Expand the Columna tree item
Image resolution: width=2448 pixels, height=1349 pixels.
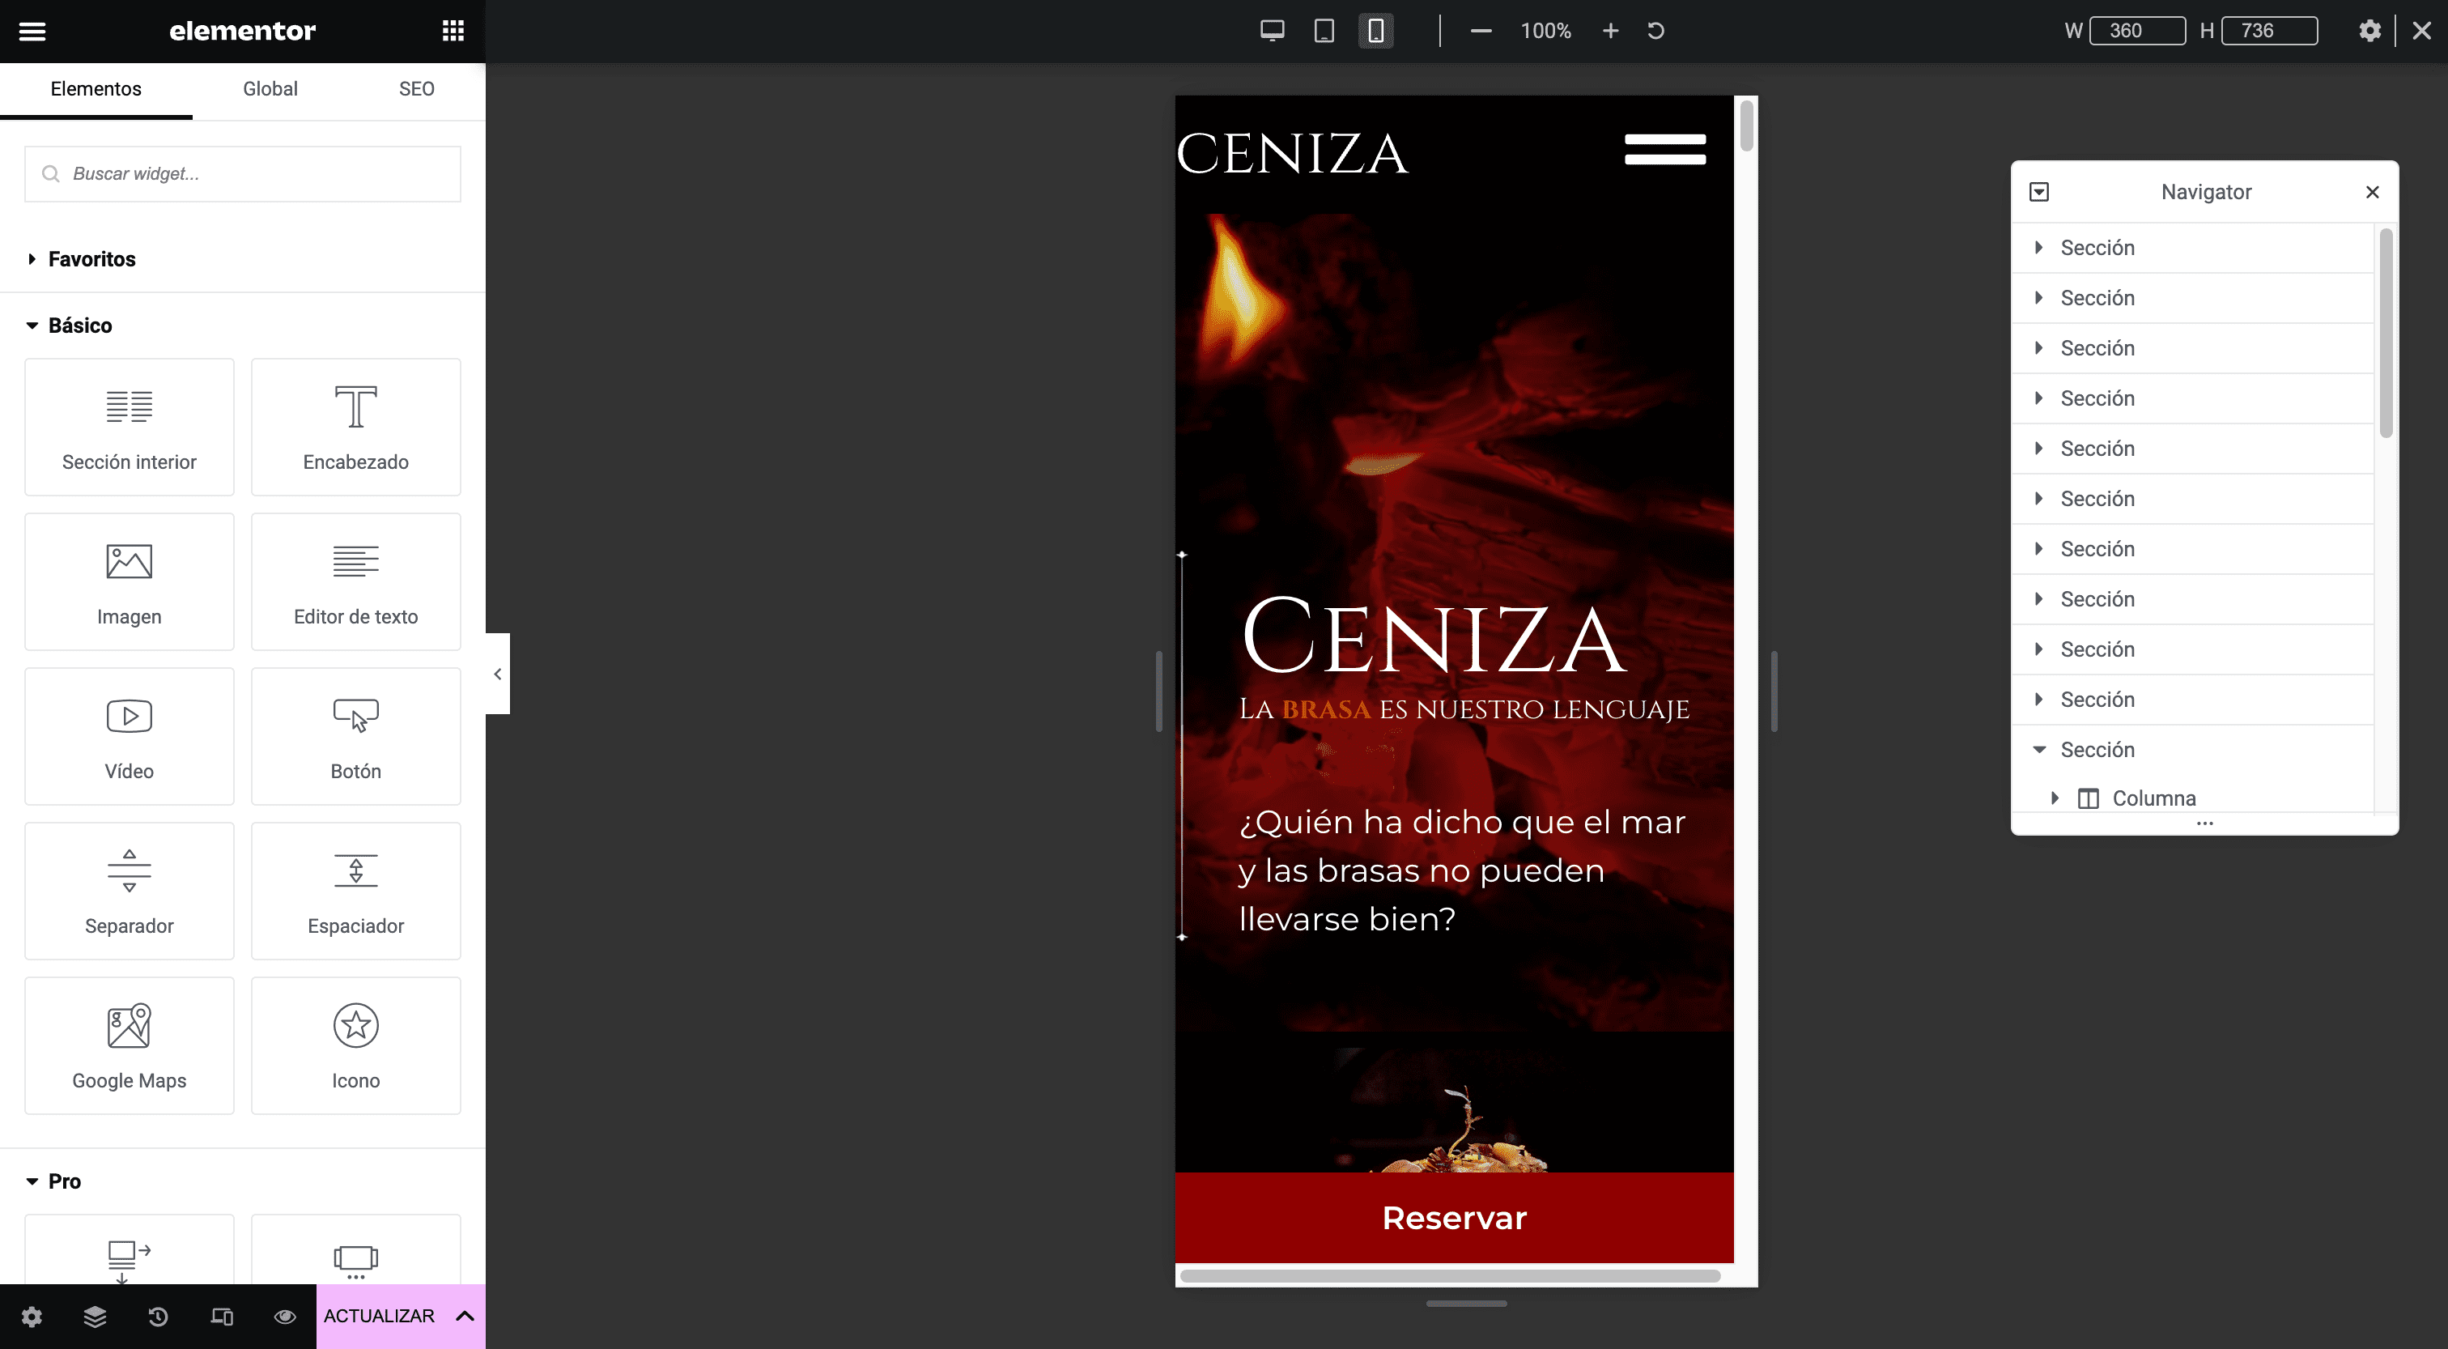point(2055,798)
